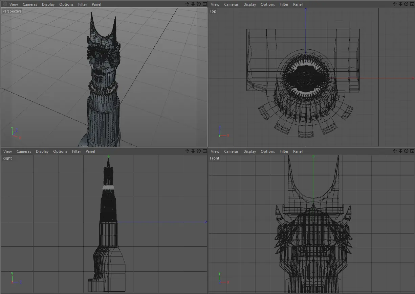415x294 pixels.
Task: Click the blue Z-axis arrowhead in Right viewport
Action: [205, 222]
